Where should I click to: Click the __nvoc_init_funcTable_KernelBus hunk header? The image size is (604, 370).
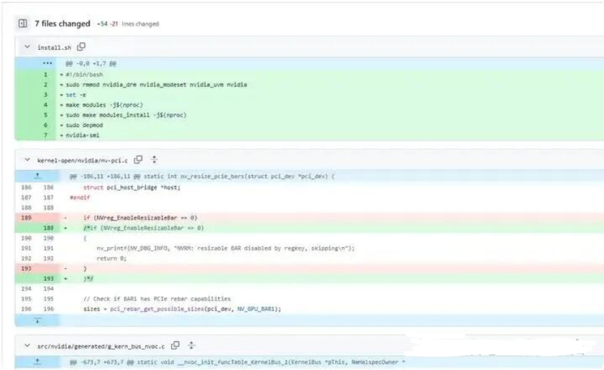pos(237,362)
